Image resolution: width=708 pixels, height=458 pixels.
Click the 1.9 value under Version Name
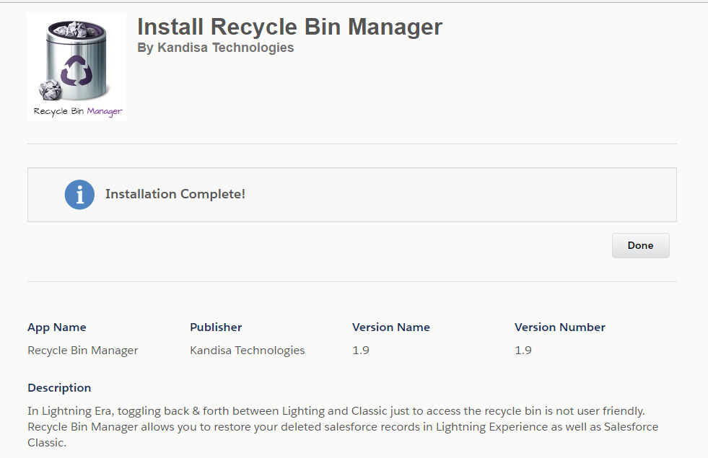click(361, 350)
